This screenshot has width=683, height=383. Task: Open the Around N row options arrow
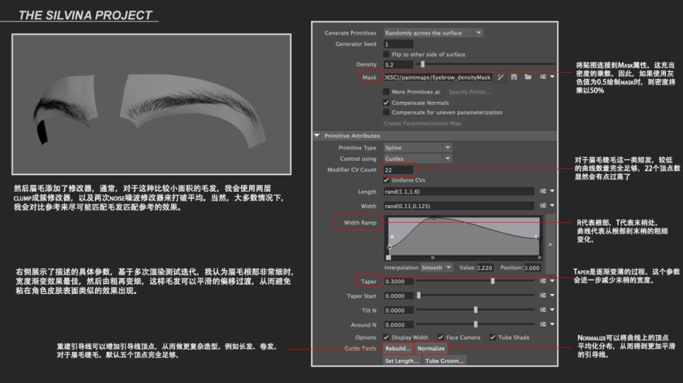pyautogui.click(x=552, y=324)
